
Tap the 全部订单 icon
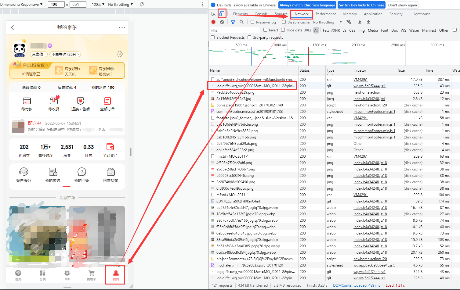coord(107,101)
